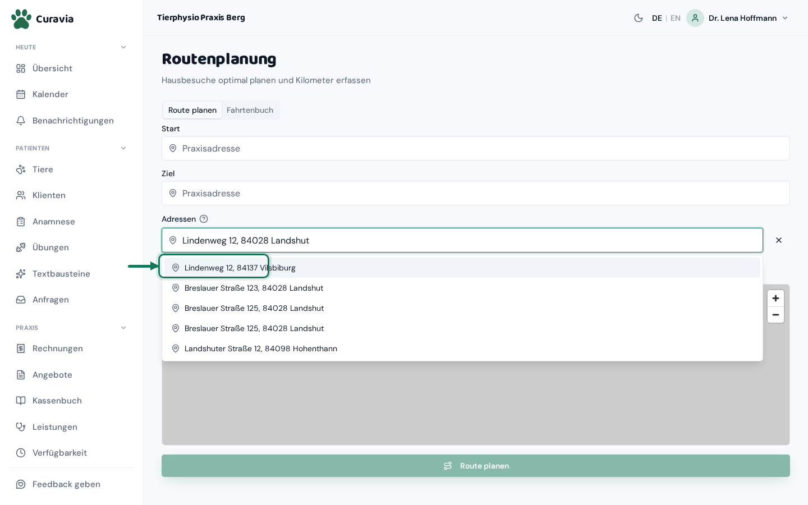This screenshot has width=808, height=505.
Task: Open Dr. Lena Hoffmann user menu
Action: point(737,18)
